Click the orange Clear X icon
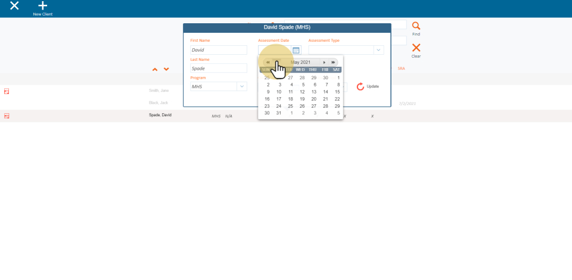Viewport: 572px width, 280px height. [416, 48]
